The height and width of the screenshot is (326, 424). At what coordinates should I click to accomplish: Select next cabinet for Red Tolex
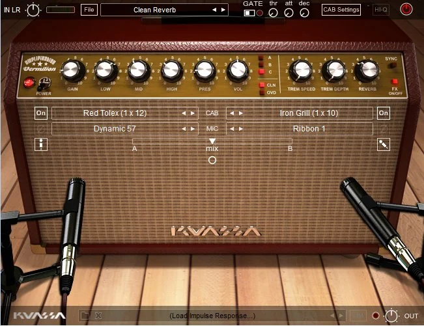(193, 113)
